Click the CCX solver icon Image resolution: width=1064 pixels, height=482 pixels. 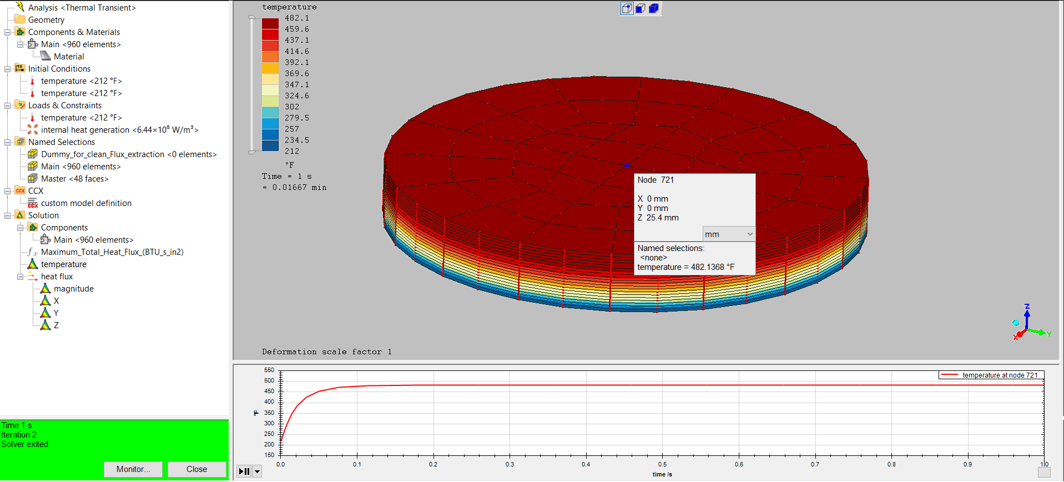[x=21, y=191]
